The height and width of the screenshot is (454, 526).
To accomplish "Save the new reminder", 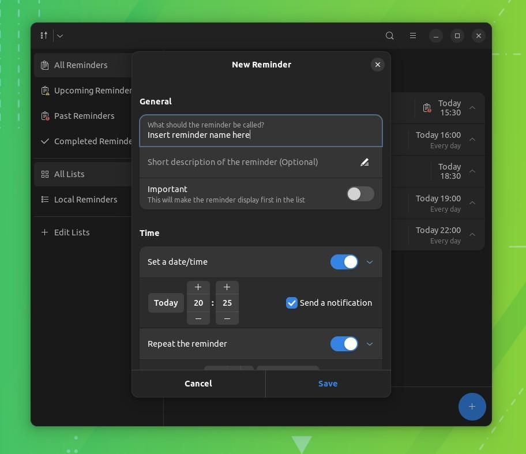I will (x=328, y=383).
